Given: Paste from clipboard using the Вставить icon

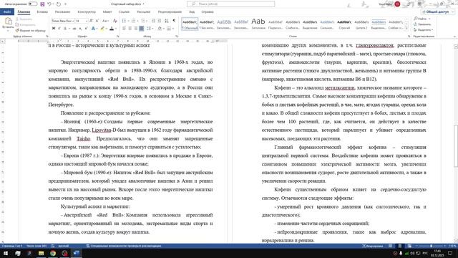Looking at the screenshot, I should [8, 21].
